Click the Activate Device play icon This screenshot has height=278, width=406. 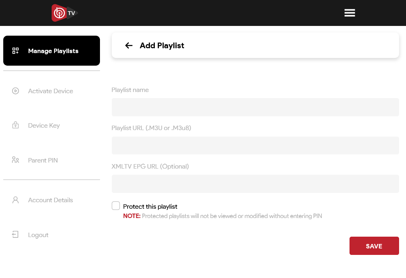coord(15,91)
